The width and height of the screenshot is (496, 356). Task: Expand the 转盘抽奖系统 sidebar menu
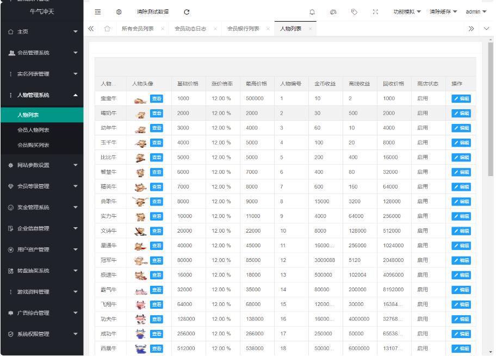tap(42, 271)
